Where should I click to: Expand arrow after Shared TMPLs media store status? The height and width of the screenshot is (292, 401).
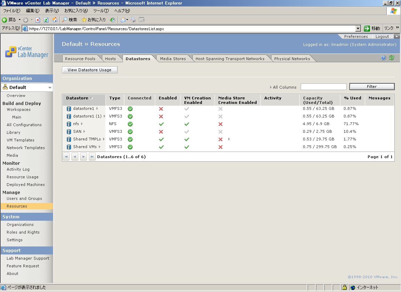[x=229, y=139]
